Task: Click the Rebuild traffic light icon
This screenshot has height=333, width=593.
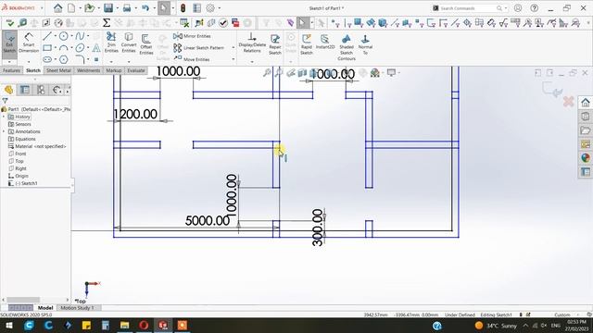Action: (183, 8)
